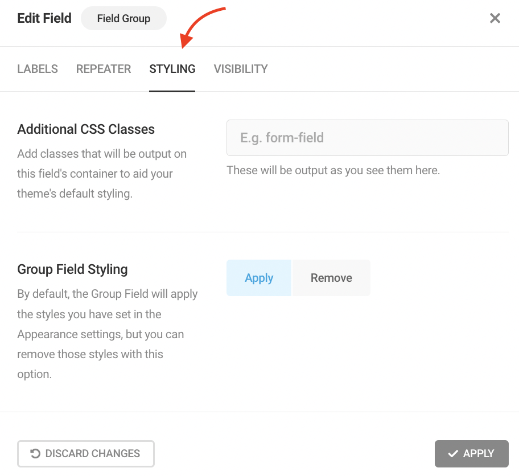Click the Group Field Styling heading
The image size is (519, 476).
[x=72, y=269]
